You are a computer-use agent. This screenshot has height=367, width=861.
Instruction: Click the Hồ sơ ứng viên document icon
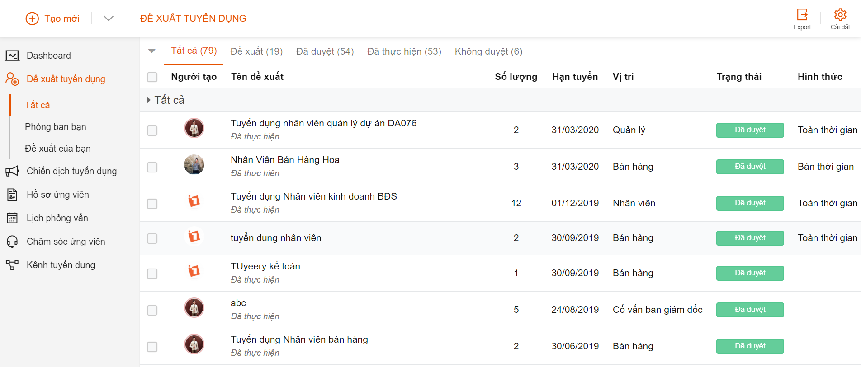click(x=12, y=195)
